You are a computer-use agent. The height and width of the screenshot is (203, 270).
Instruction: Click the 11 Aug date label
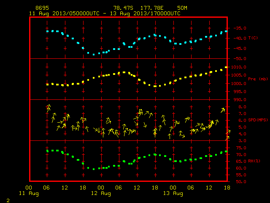pos(29,193)
